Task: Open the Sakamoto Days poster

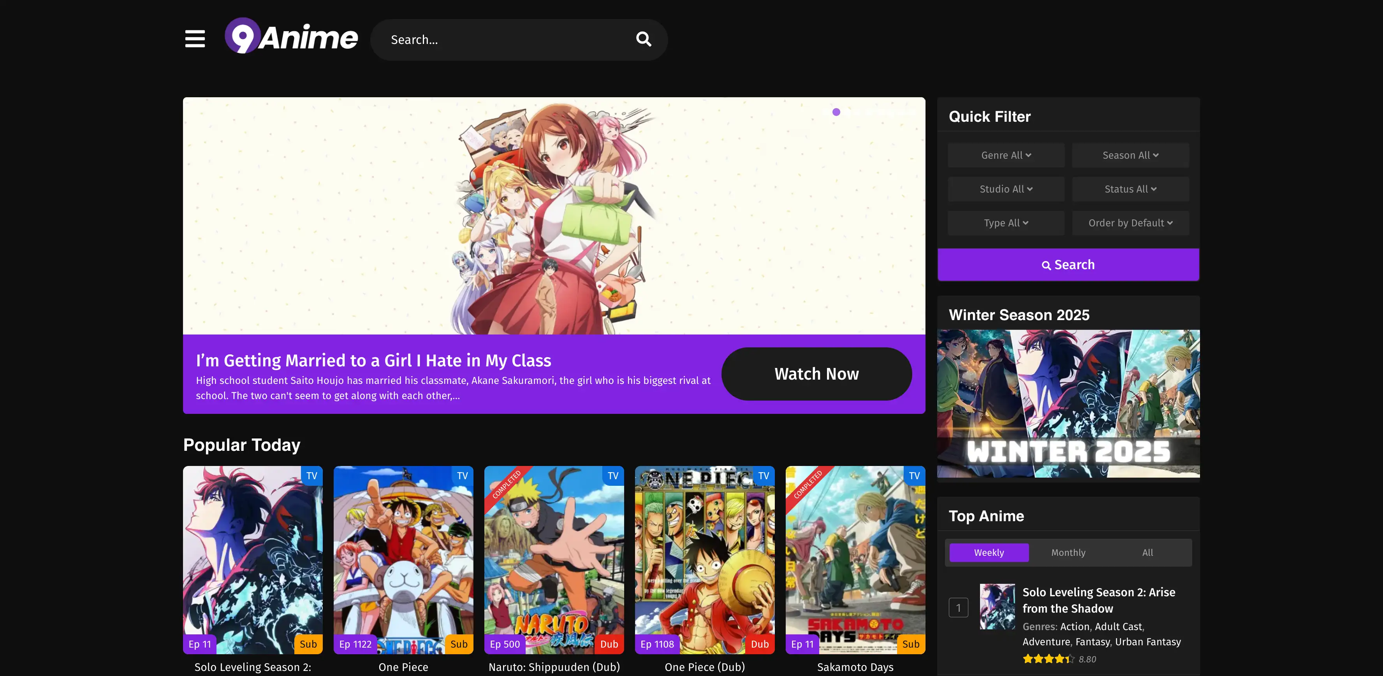Action: tap(855, 560)
